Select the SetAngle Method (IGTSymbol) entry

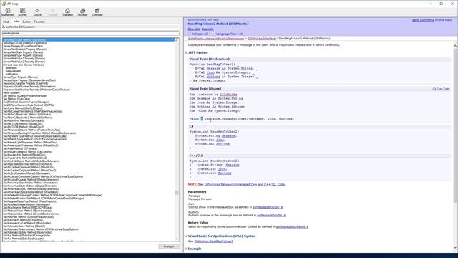pos(20,148)
